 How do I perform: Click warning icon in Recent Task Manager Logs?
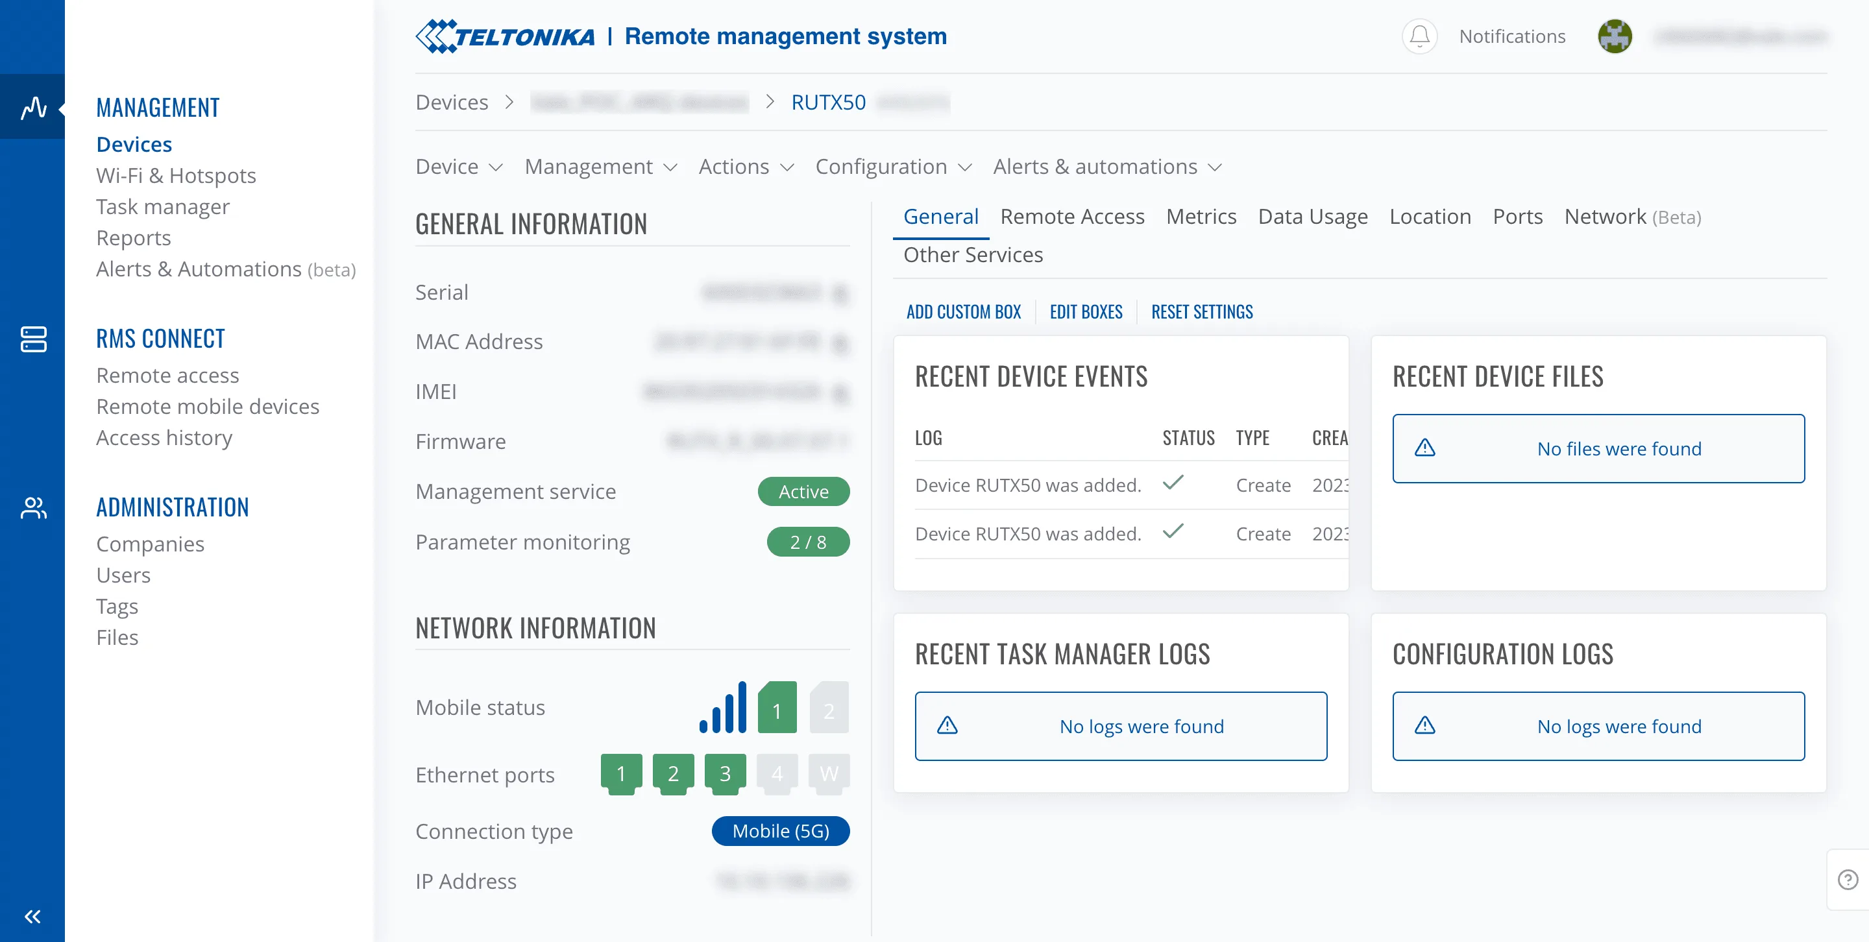(x=947, y=725)
